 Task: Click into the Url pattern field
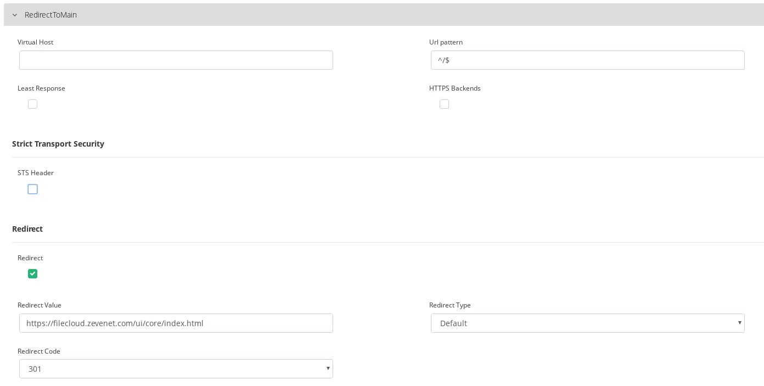[x=587, y=60]
